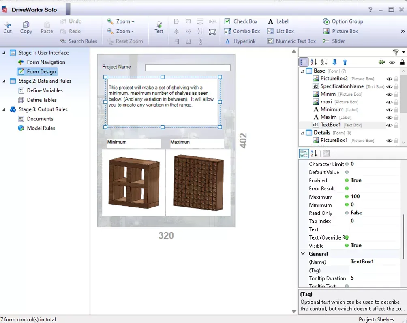Image resolution: width=407 pixels, height=323 pixels.
Task: Open Define Tables
Action: tap(37, 100)
